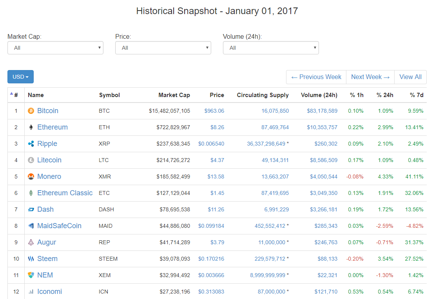Screen dimensions: 433x299
Task: Open the Augur name link
Action: point(47,242)
